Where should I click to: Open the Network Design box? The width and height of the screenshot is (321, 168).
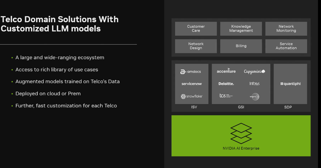[x=196, y=46]
